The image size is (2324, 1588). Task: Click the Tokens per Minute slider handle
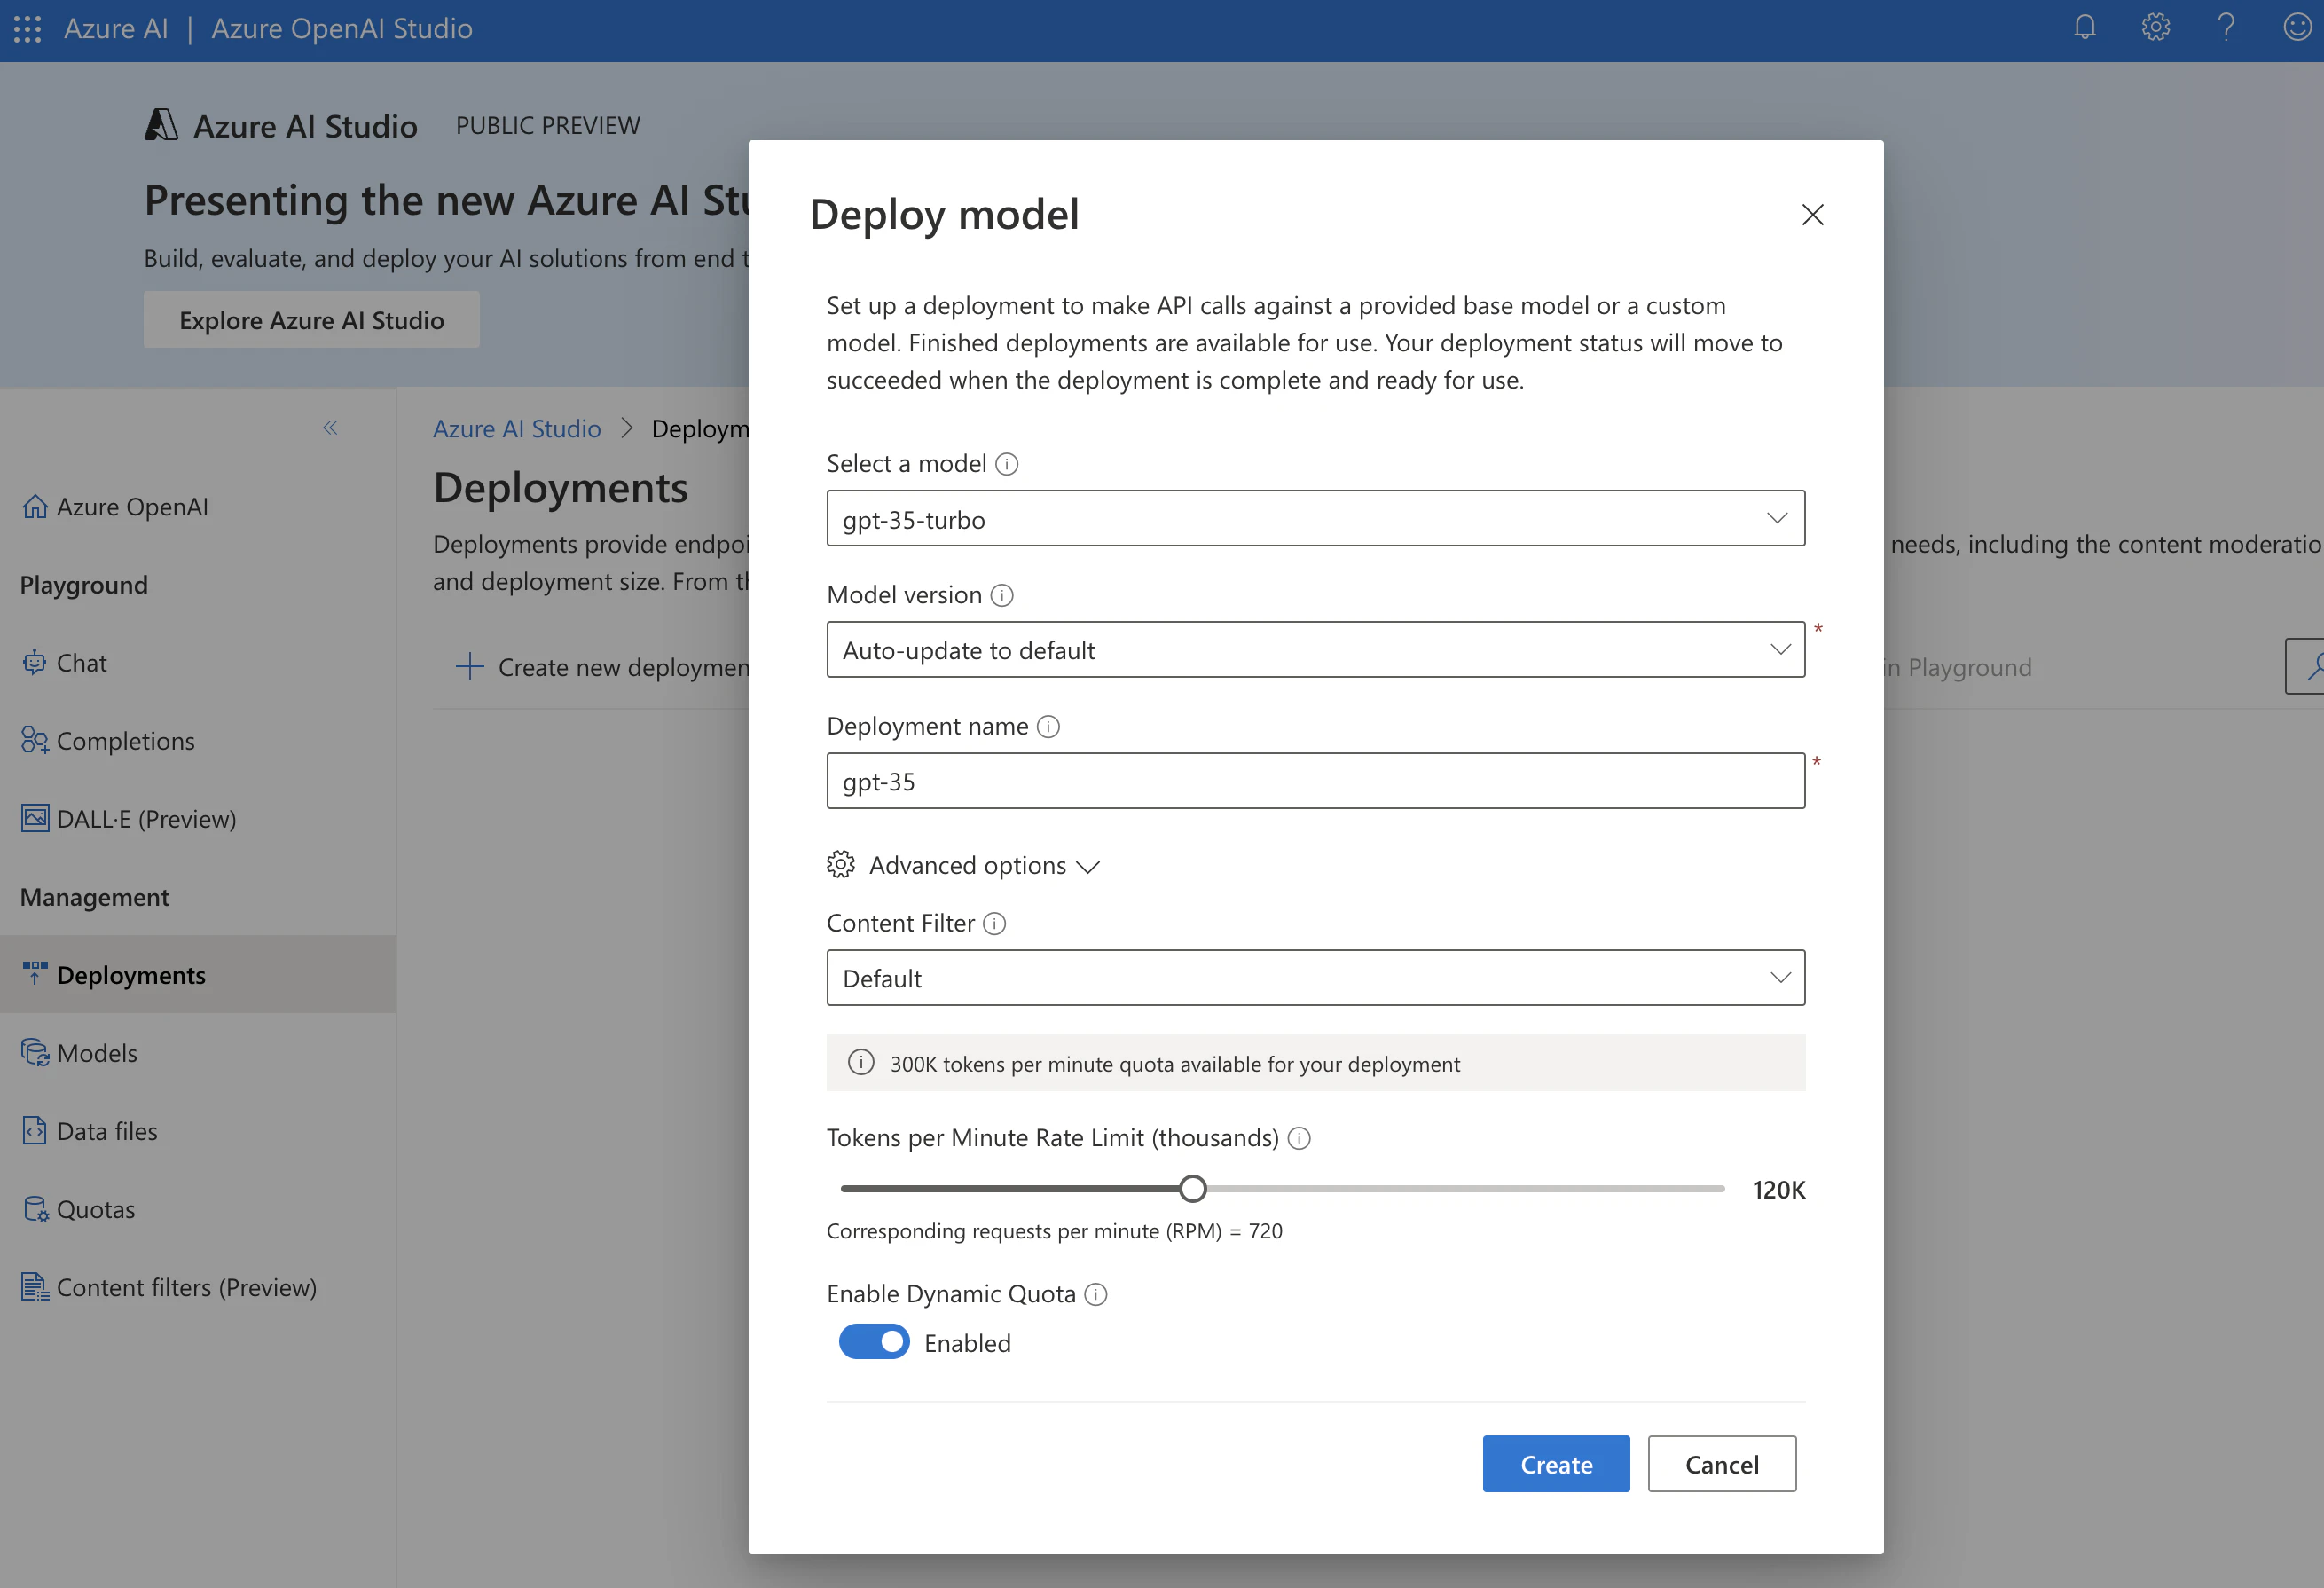[1192, 1189]
